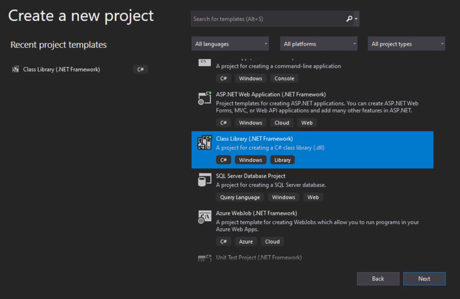Open the All platforms dropdown
The width and height of the screenshot is (460, 299).
point(318,44)
